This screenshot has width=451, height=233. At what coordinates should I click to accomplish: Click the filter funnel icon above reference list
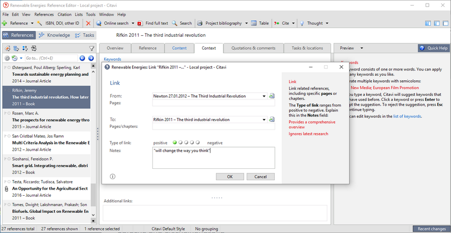(x=91, y=48)
